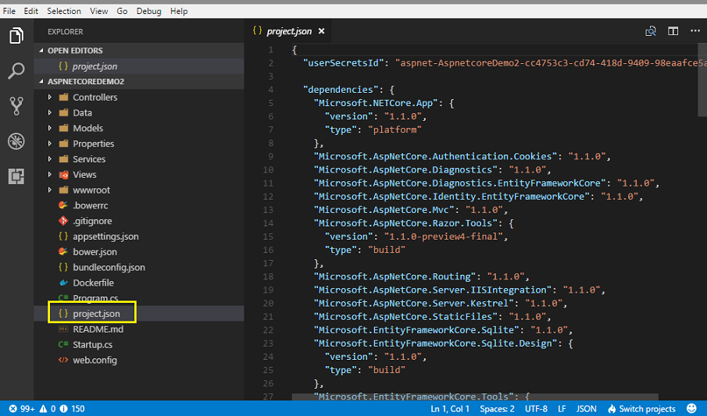The image size is (707, 416).
Task: Open the Dockerfile
Action: point(93,283)
